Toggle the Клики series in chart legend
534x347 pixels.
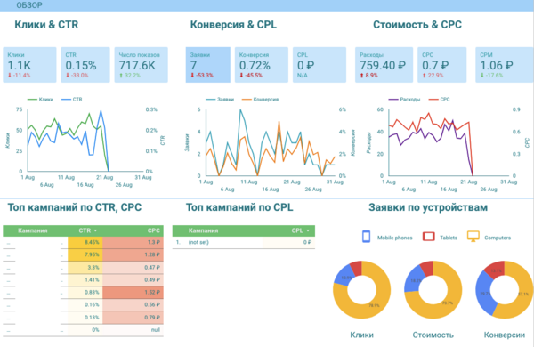click(40, 100)
